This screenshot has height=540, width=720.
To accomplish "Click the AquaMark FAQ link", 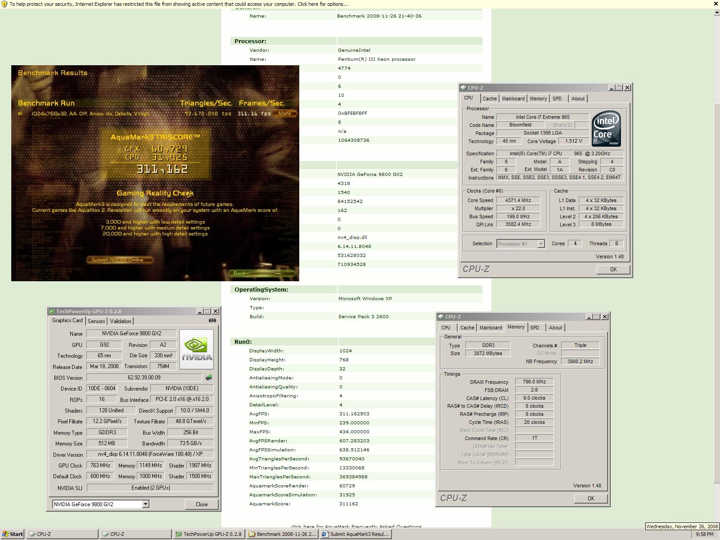I will click(356, 526).
